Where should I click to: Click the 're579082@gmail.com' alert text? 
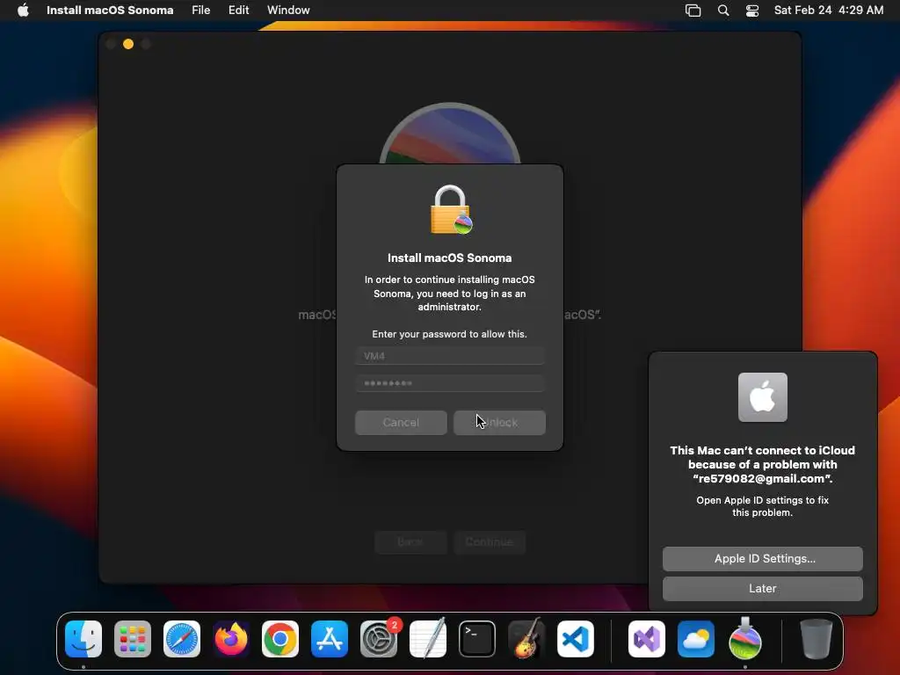pyautogui.click(x=762, y=479)
